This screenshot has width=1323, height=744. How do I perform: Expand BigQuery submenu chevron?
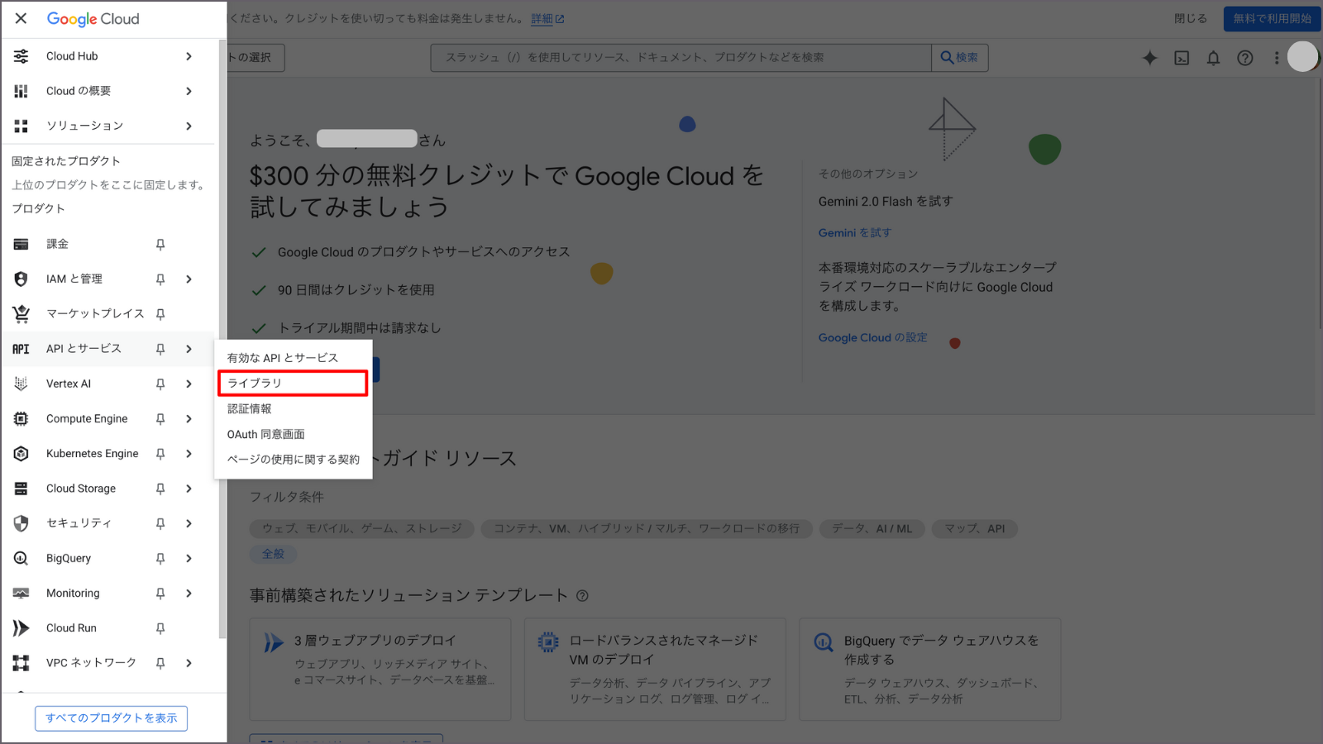click(x=189, y=558)
